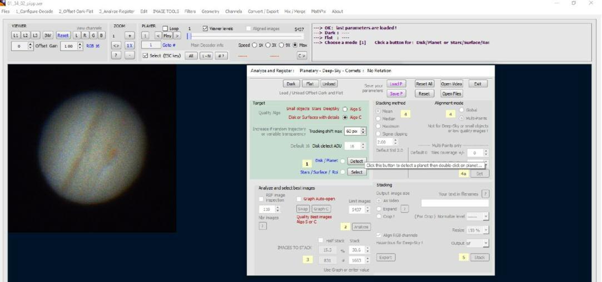
Task: Show luminance with the L channel button
Action: click(76, 36)
